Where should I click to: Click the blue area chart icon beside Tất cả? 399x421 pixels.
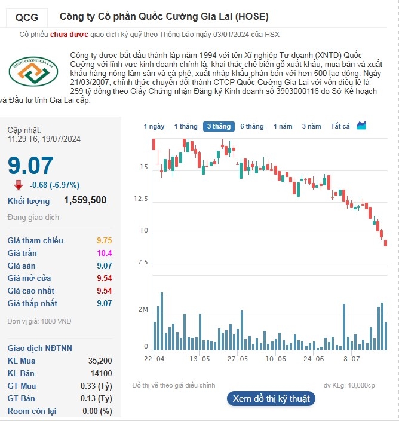click(x=361, y=126)
